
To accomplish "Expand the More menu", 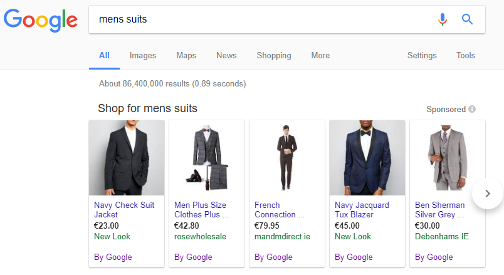I will click(320, 56).
